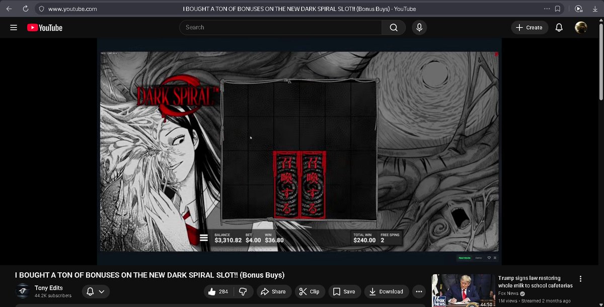The width and height of the screenshot is (604, 307).
Task: Open the account avatar menu
Action: tap(581, 28)
